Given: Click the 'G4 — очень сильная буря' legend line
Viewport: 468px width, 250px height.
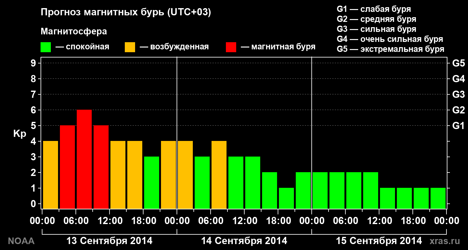Looking at the screenshot, I should (x=390, y=39).
